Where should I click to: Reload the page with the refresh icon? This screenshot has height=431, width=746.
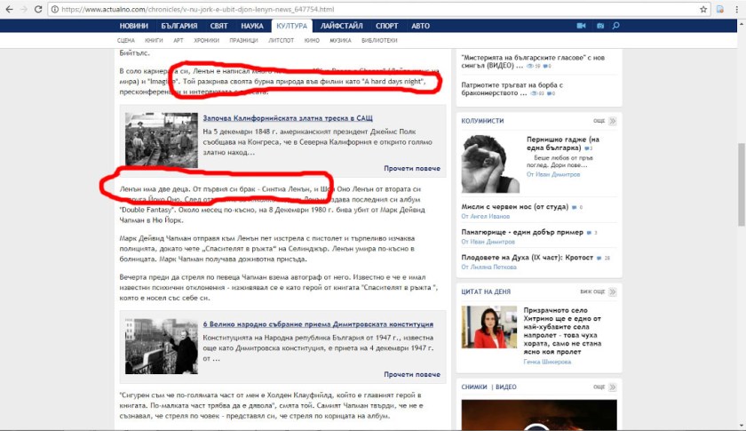click(44, 10)
